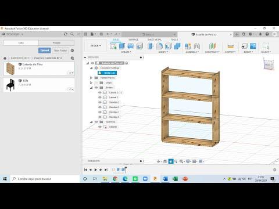Select the Data tab in data panel
The height and width of the screenshot is (209, 279).
click(21, 43)
